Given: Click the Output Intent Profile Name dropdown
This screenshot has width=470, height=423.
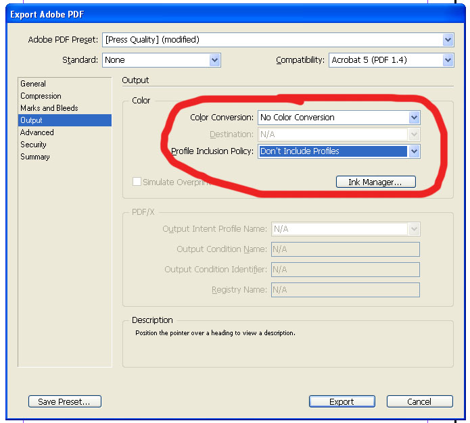Looking at the screenshot, I should click(x=346, y=229).
